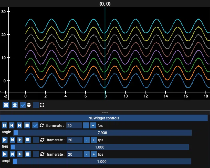Toggle the mouse controller checkbox
This screenshot has width=210, height=168.
23,105
